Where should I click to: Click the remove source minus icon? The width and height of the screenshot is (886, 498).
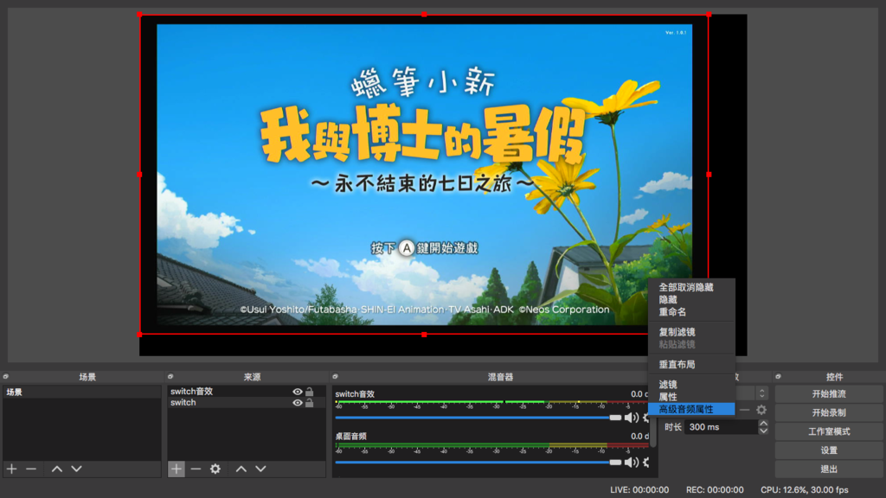[196, 469]
